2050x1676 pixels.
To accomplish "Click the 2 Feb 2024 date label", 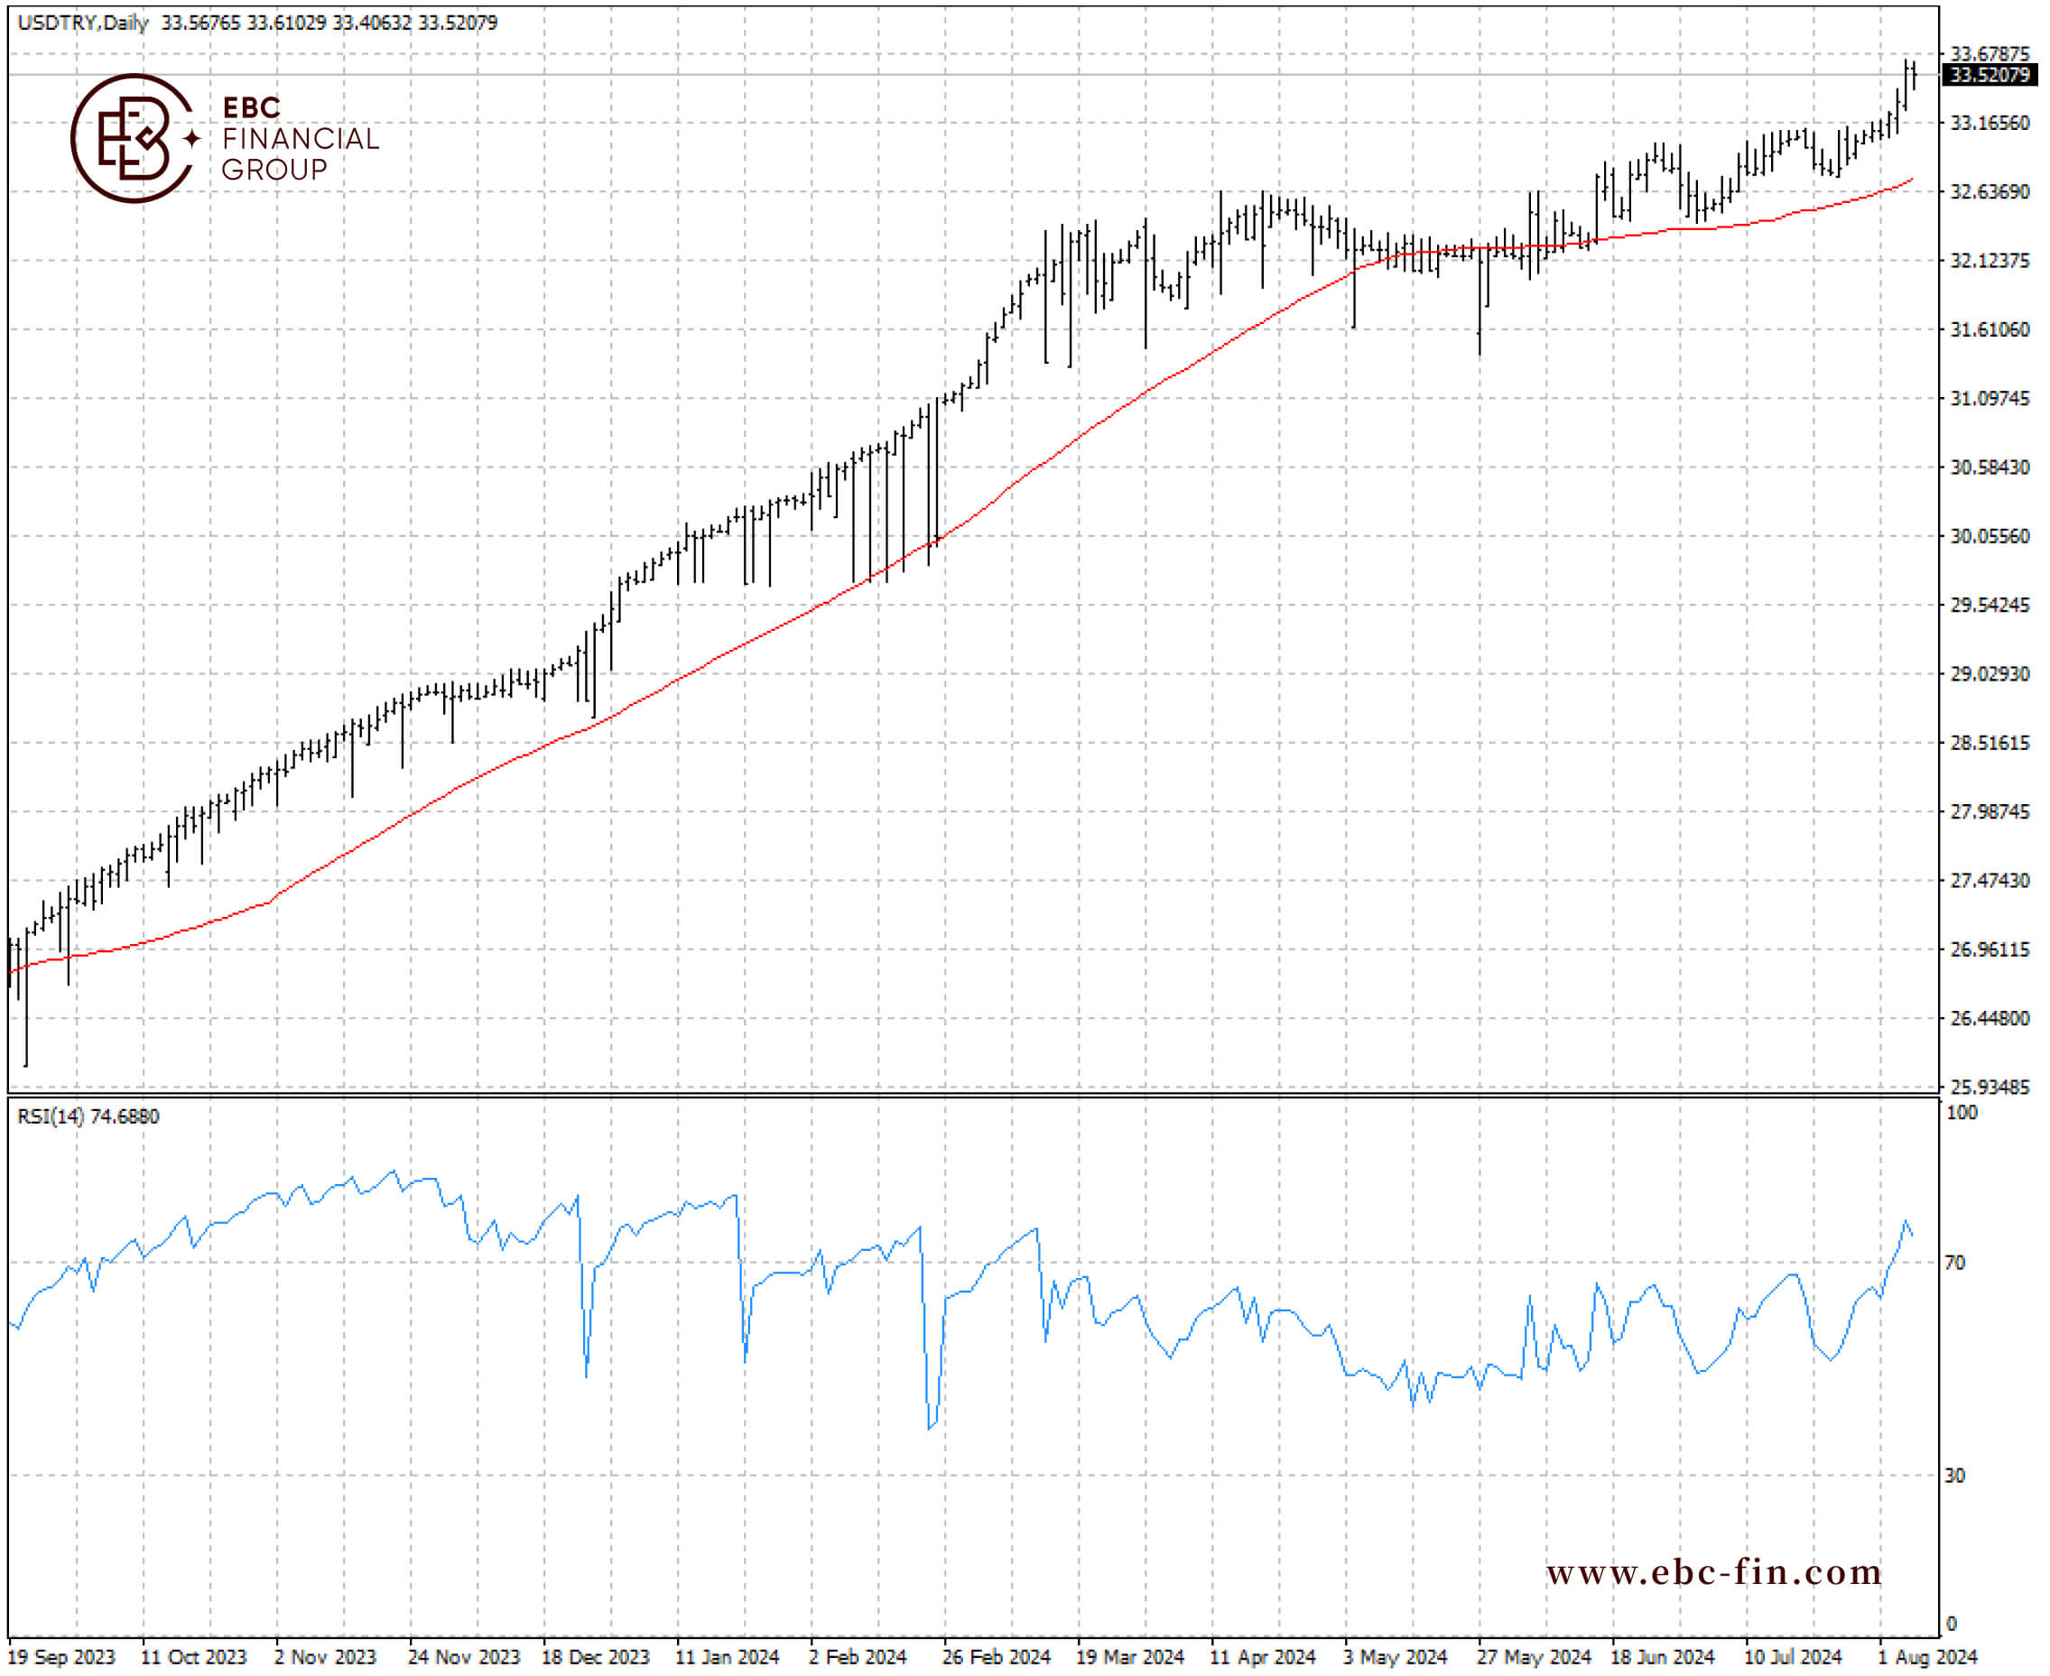I will pos(858,1657).
